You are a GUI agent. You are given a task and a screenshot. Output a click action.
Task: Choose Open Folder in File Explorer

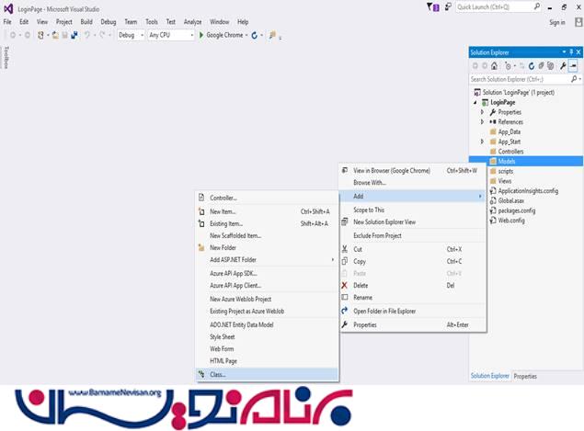(413, 312)
